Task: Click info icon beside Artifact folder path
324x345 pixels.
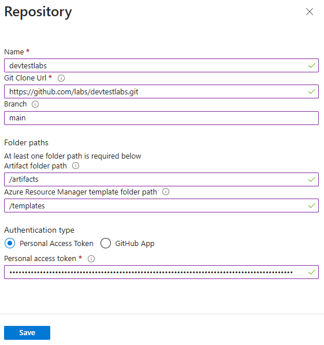Action: pos(76,166)
